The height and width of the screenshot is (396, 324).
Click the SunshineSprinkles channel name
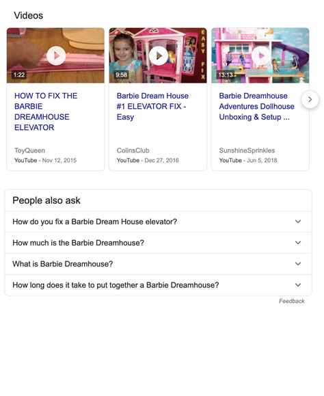(247, 150)
